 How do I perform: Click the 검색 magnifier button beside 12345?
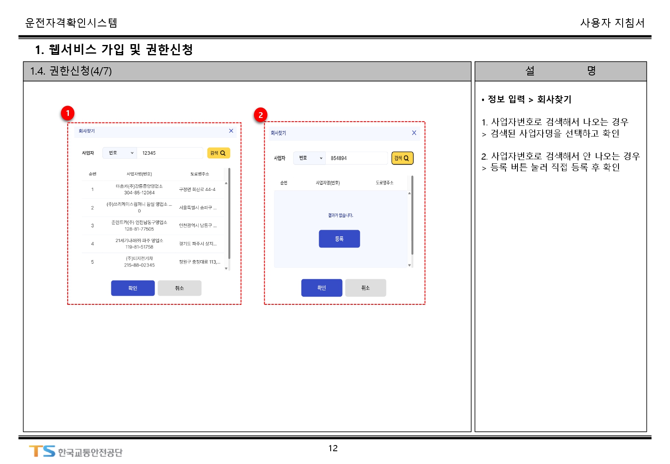[218, 153]
